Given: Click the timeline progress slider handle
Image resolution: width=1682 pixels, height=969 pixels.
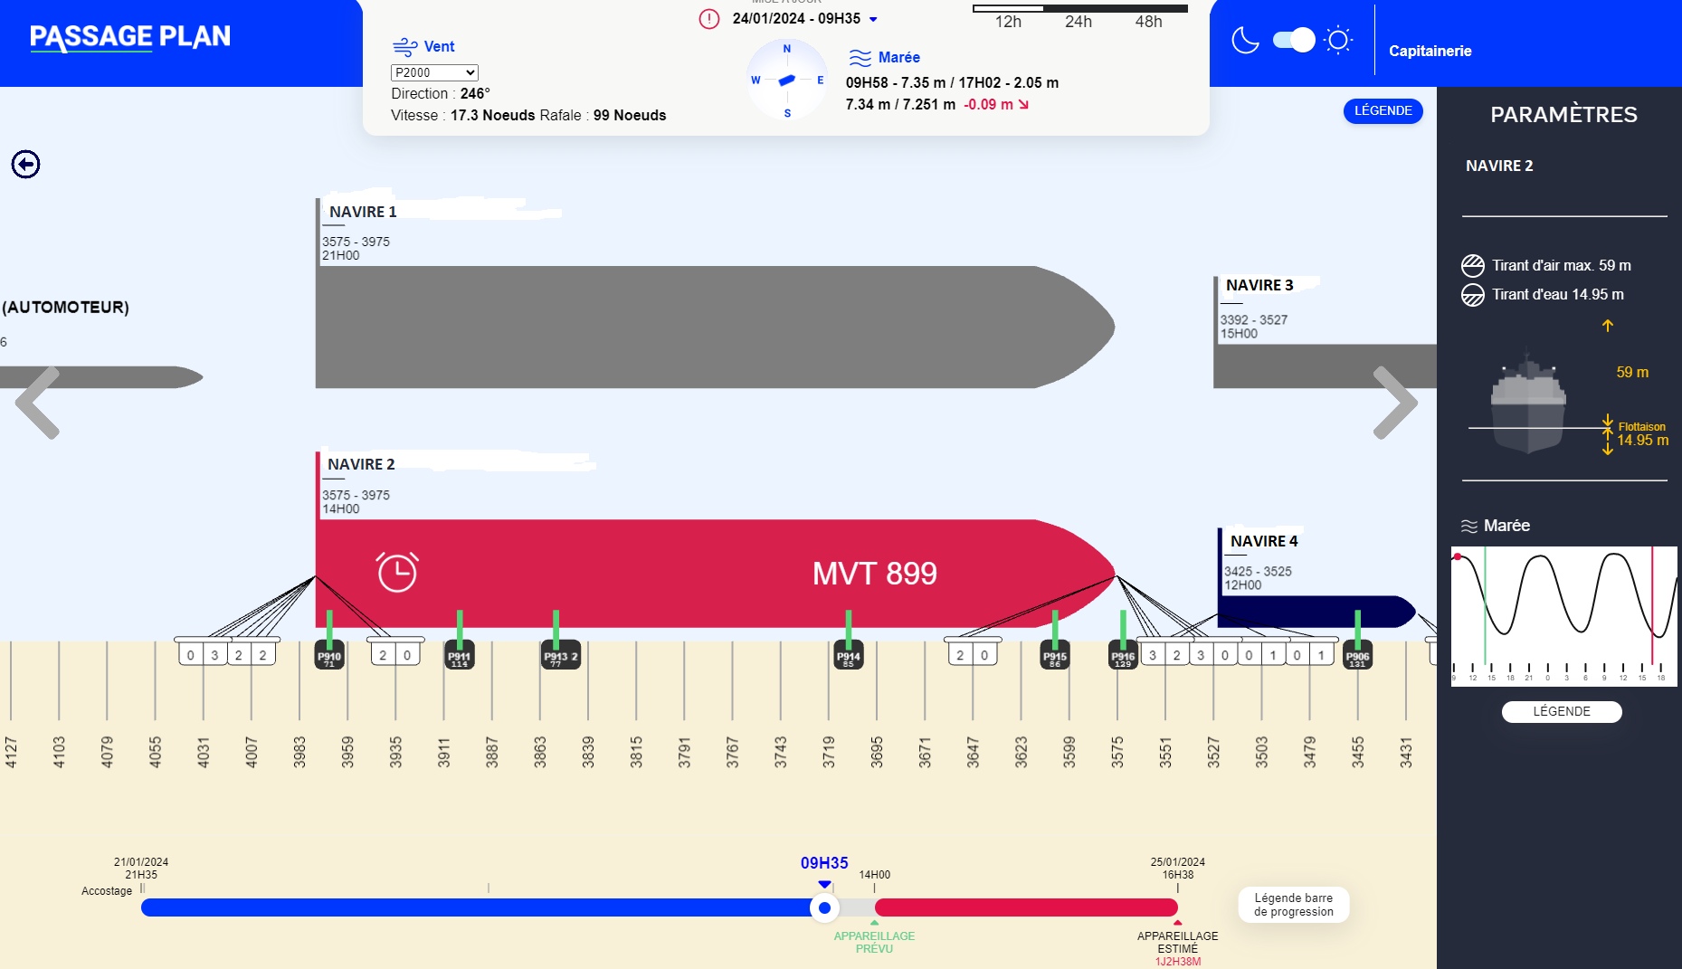Looking at the screenshot, I should pyautogui.click(x=824, y=907).
